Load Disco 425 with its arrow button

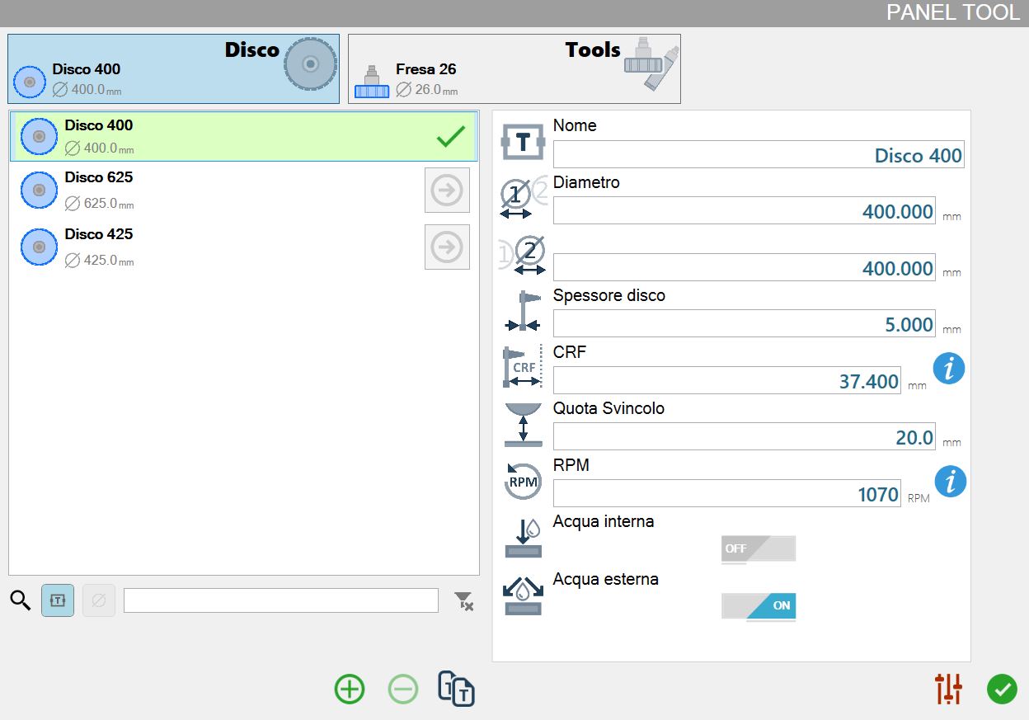pos(447,247)
